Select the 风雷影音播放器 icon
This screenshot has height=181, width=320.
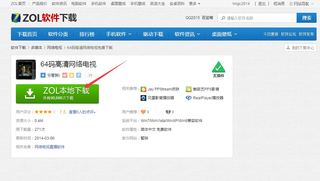coord(143,98)
